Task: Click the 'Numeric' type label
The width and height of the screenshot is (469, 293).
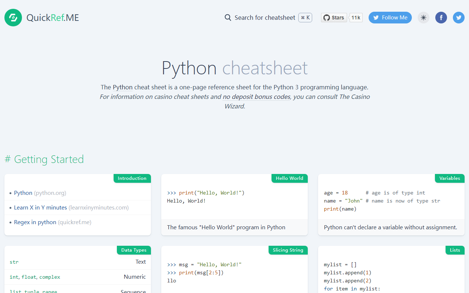Action: tap(135, 277)
